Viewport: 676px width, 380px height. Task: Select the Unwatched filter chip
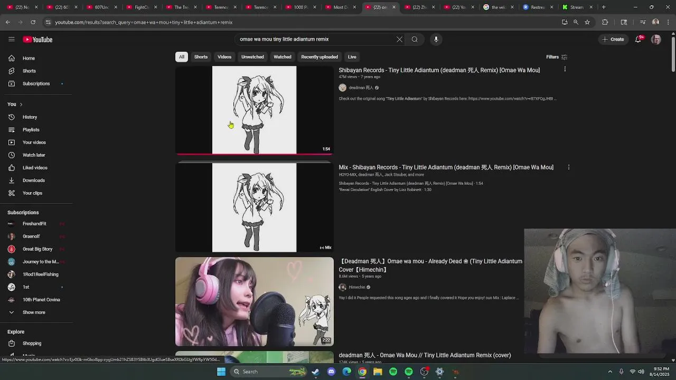tap(252, 57)
